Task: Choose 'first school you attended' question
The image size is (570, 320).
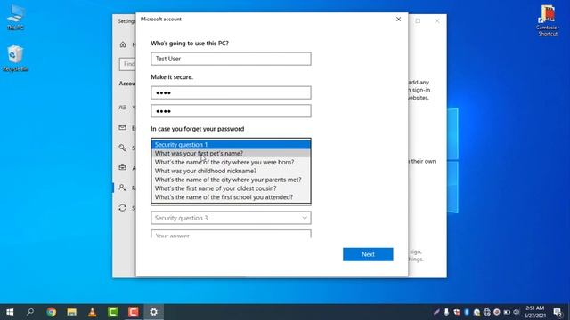Action: coord(231,197)
